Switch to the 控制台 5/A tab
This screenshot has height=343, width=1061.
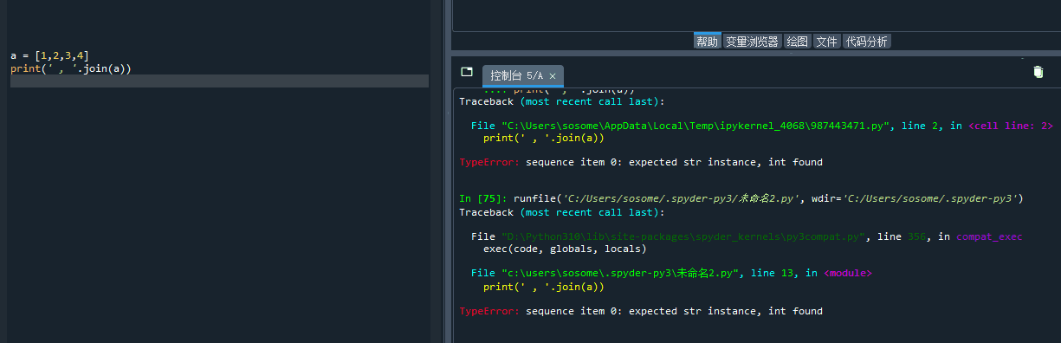[x=522, y=76]
